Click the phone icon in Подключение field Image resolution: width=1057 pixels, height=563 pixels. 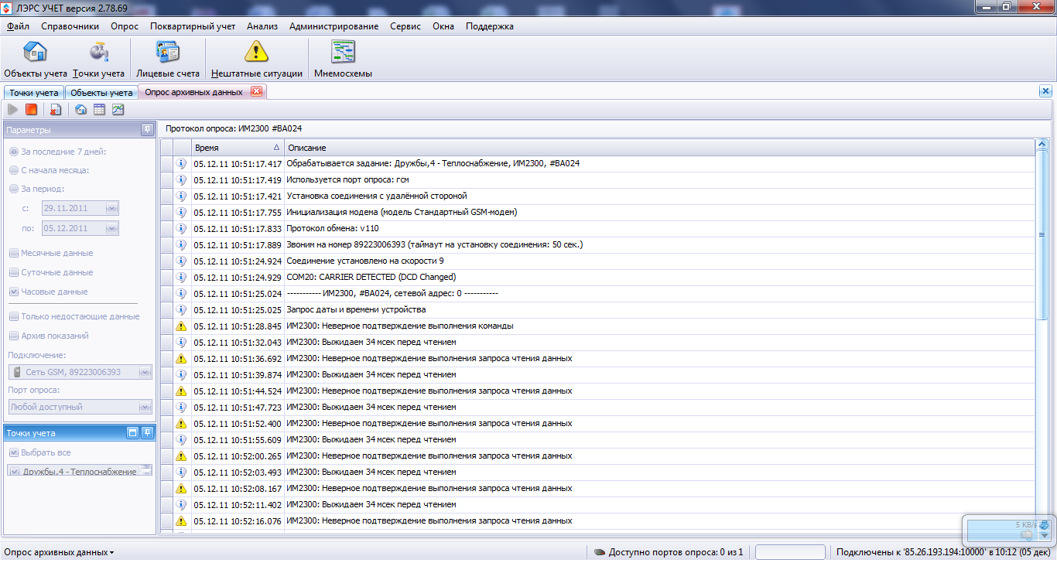click(x=18, y=372)
